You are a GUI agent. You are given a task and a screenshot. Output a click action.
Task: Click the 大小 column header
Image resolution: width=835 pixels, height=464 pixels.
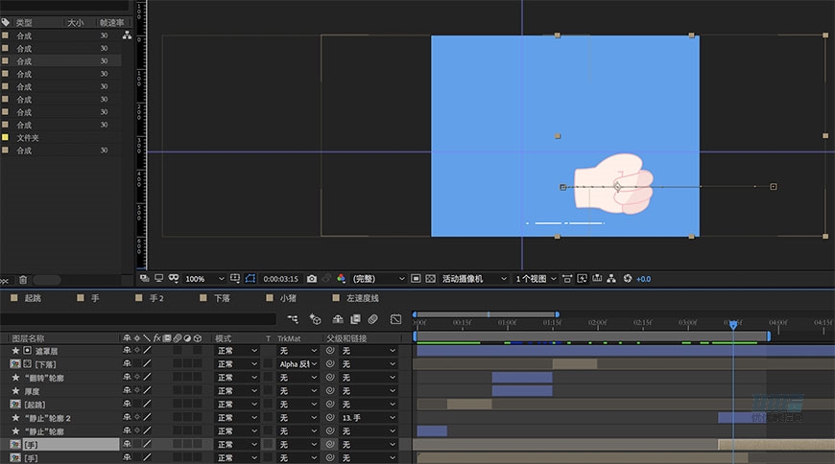pyautogui.click(x=75, y=22)
